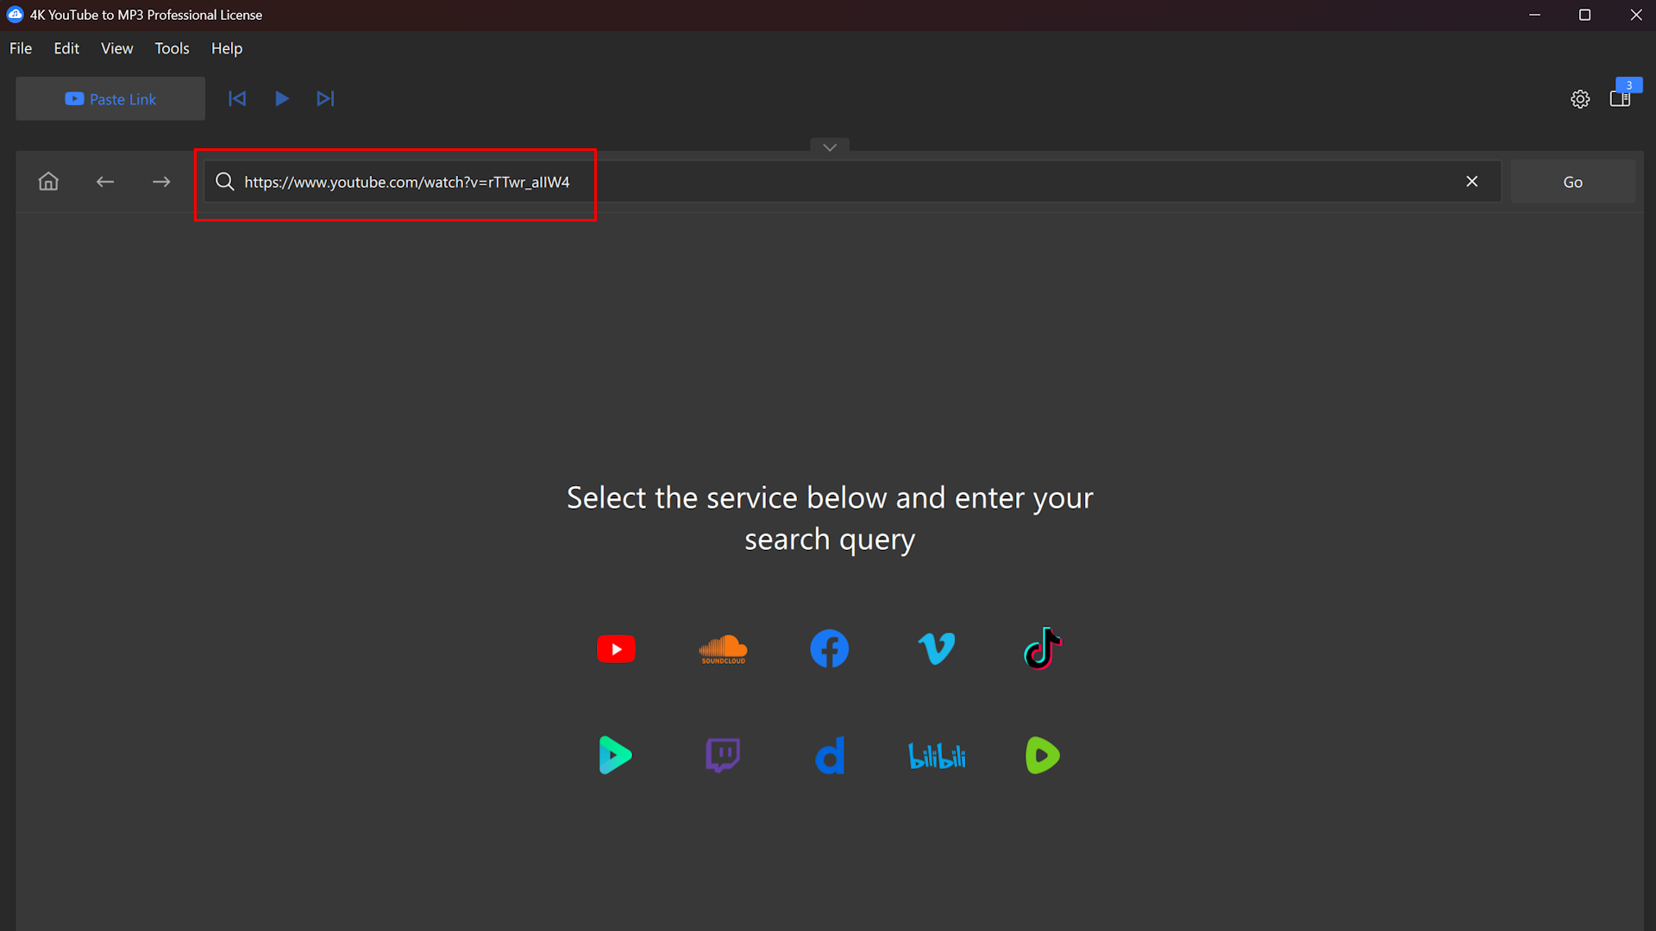Click the Go button

point(1572,182)
